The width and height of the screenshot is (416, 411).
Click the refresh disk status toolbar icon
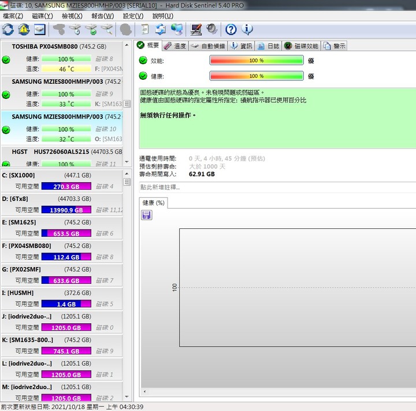8,29
